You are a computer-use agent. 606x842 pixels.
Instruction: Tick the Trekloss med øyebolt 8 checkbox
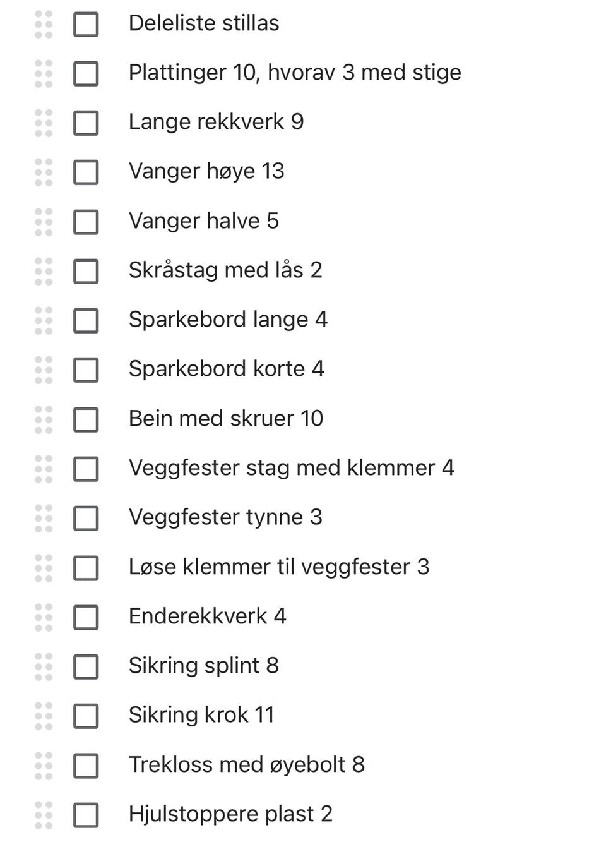coord(86,766)
